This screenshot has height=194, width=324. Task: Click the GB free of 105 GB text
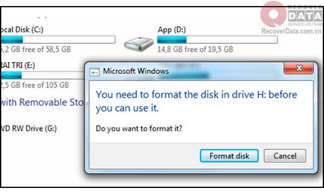point(34,85)
